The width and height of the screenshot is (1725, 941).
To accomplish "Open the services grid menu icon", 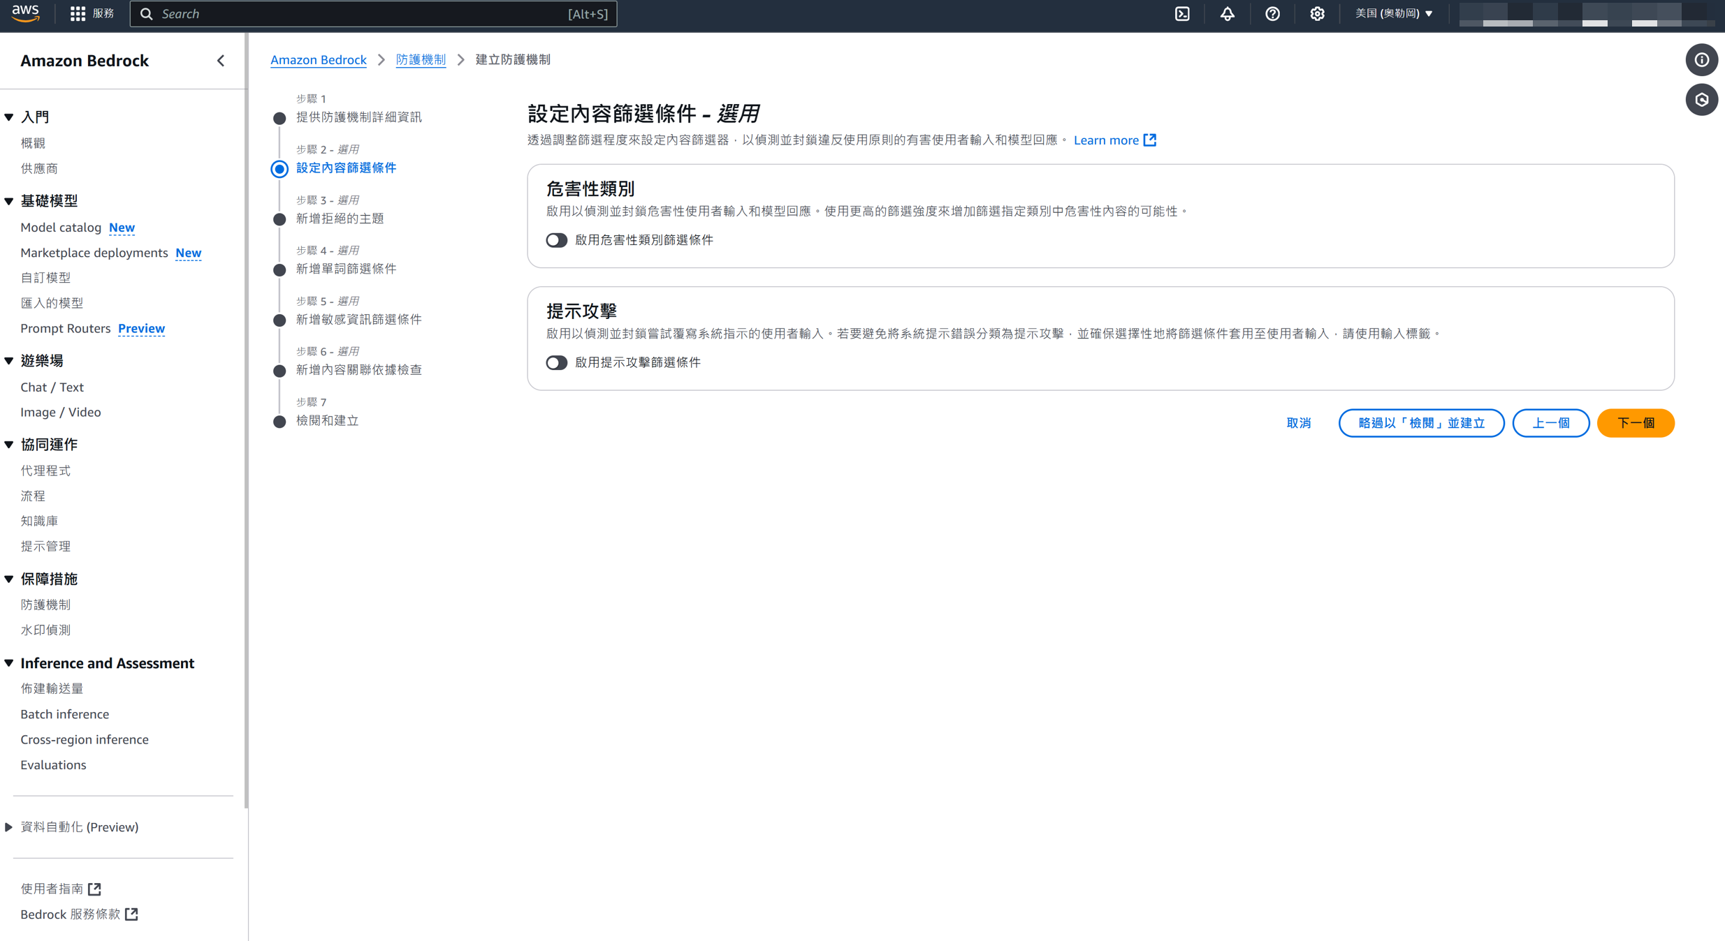I will (78, 14).
